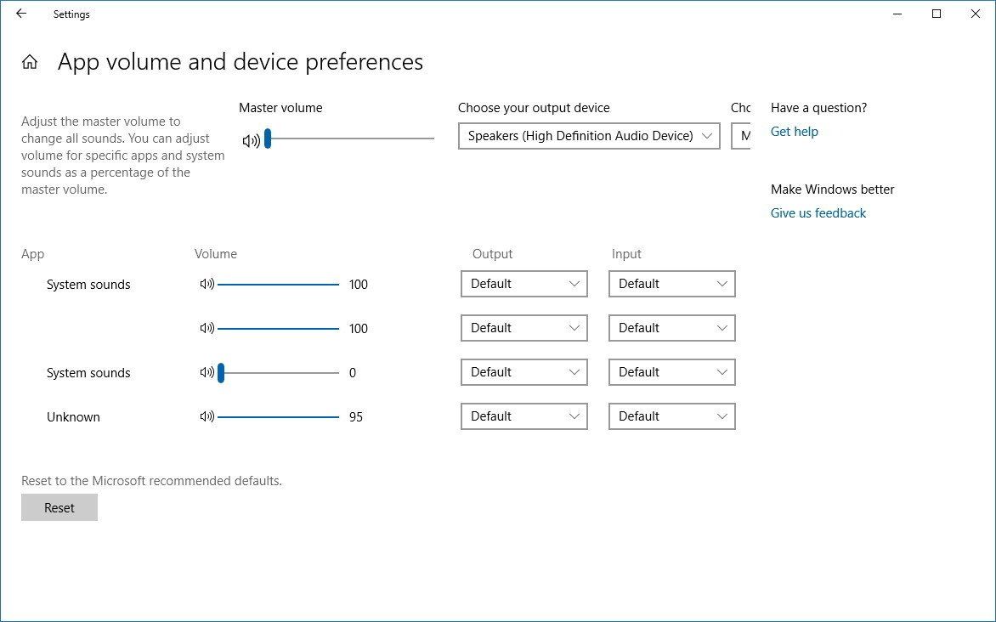Screen dimensions: 996x622
Task: Open the Choose your output device dropdown
Action: point(588,136)
